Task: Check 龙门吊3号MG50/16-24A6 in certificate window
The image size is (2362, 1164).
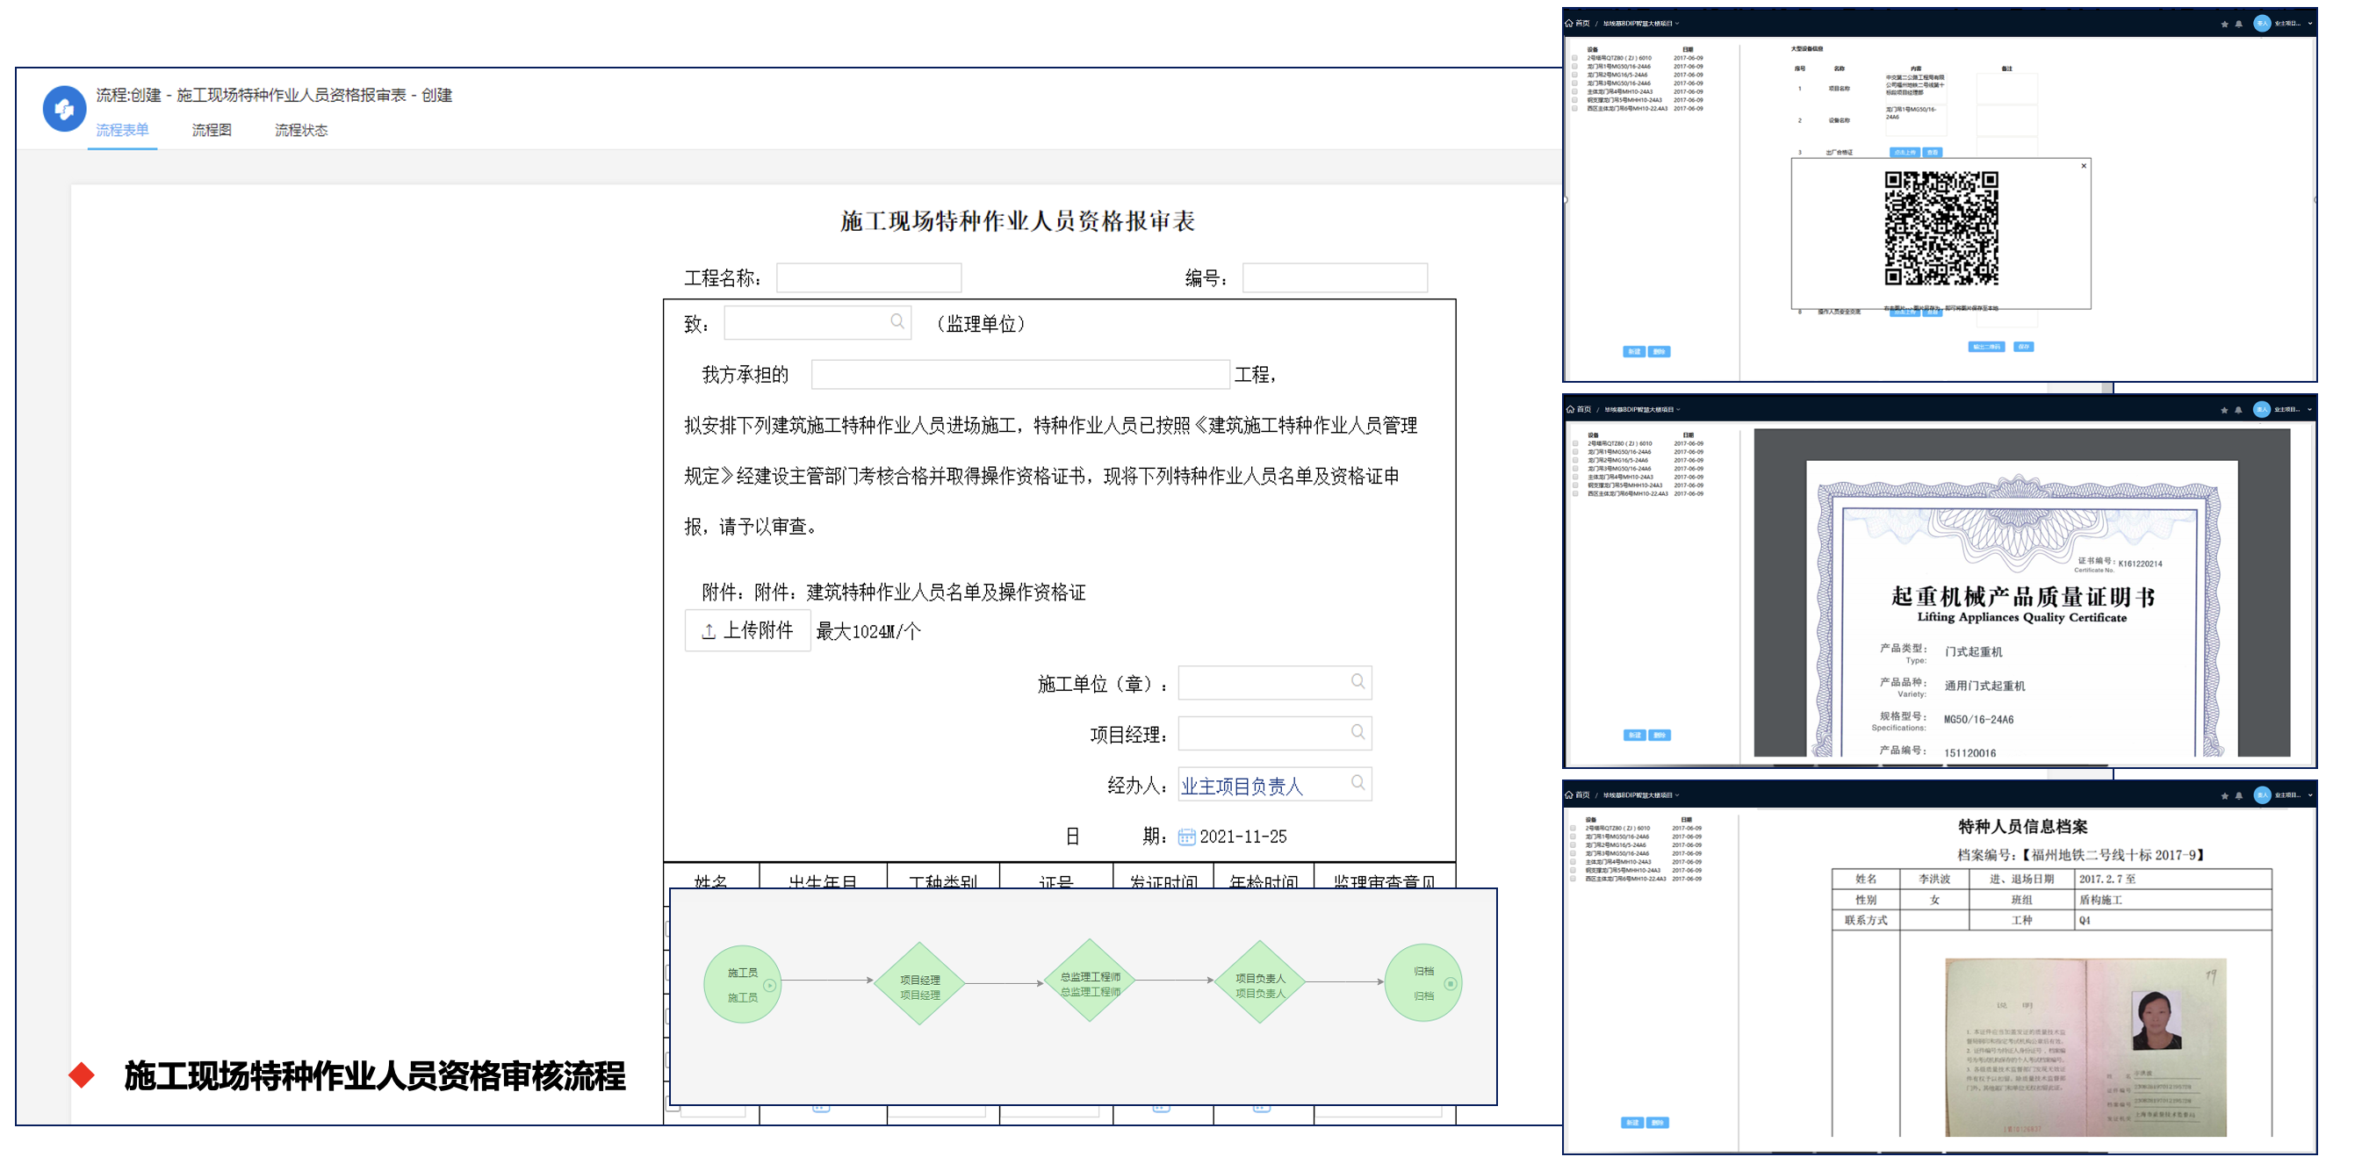Action: click(1575, 469)
